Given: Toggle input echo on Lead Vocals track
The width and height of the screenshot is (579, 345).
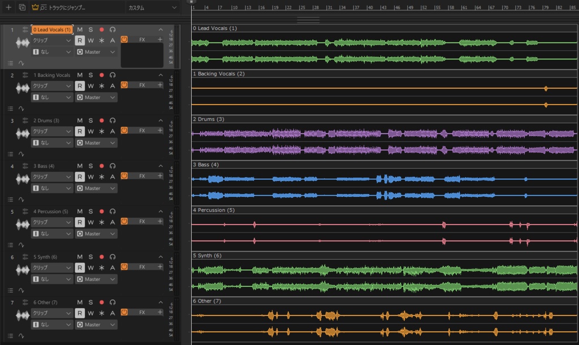Looking at the screenshot, I should tap(113, 29).
